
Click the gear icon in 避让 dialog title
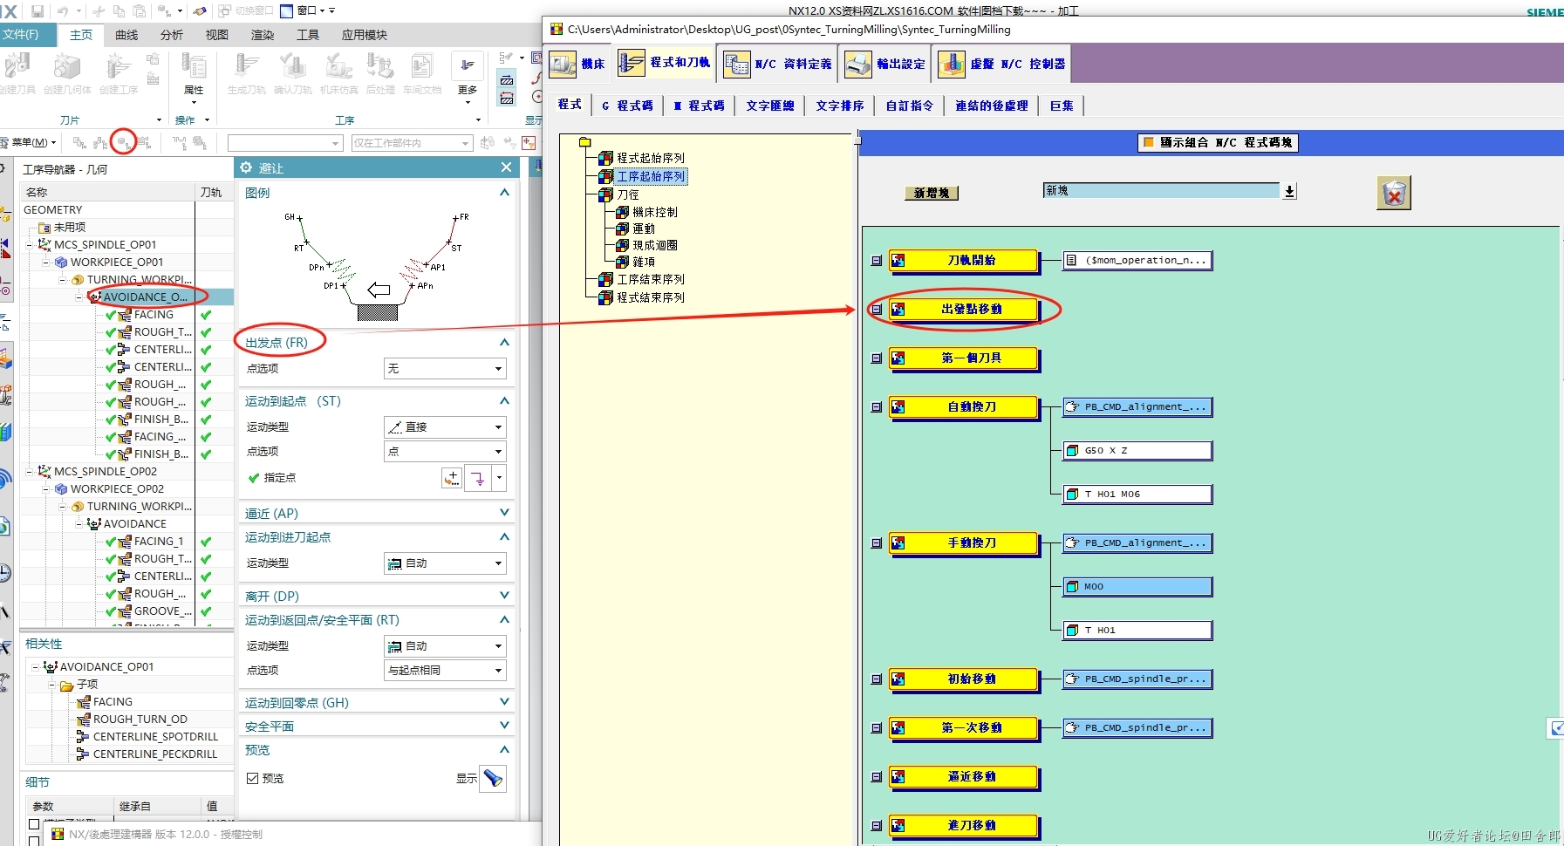[246, 167]
